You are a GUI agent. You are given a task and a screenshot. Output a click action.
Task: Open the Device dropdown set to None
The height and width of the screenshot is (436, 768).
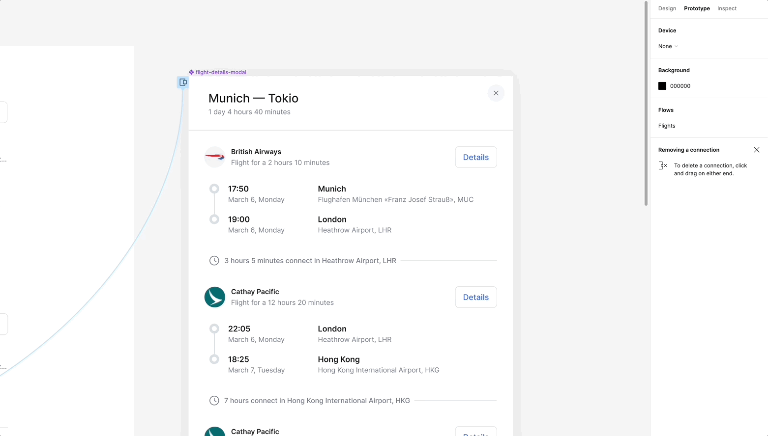[668, 46]
